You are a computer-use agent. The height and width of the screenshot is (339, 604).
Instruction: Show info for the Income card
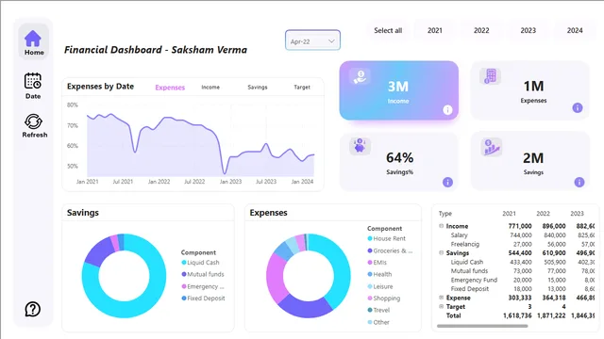(447, 110)
